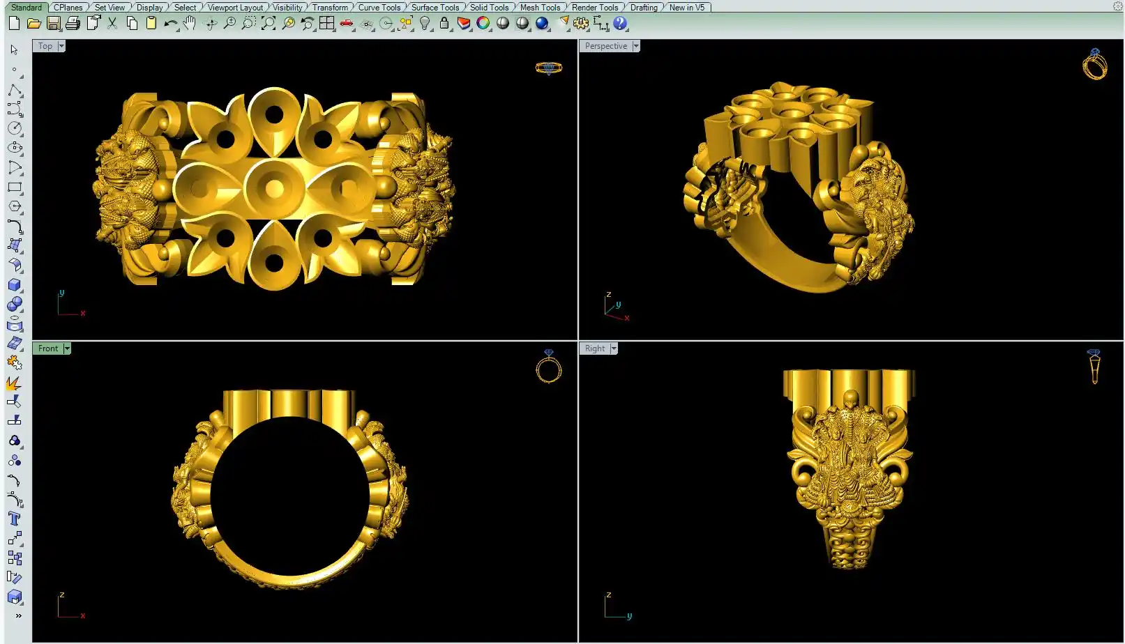Image resolution: width=1125 pixels, height=644 pixels.
Task: Switch to the Surface Tools tab
Action: point(435,7)
